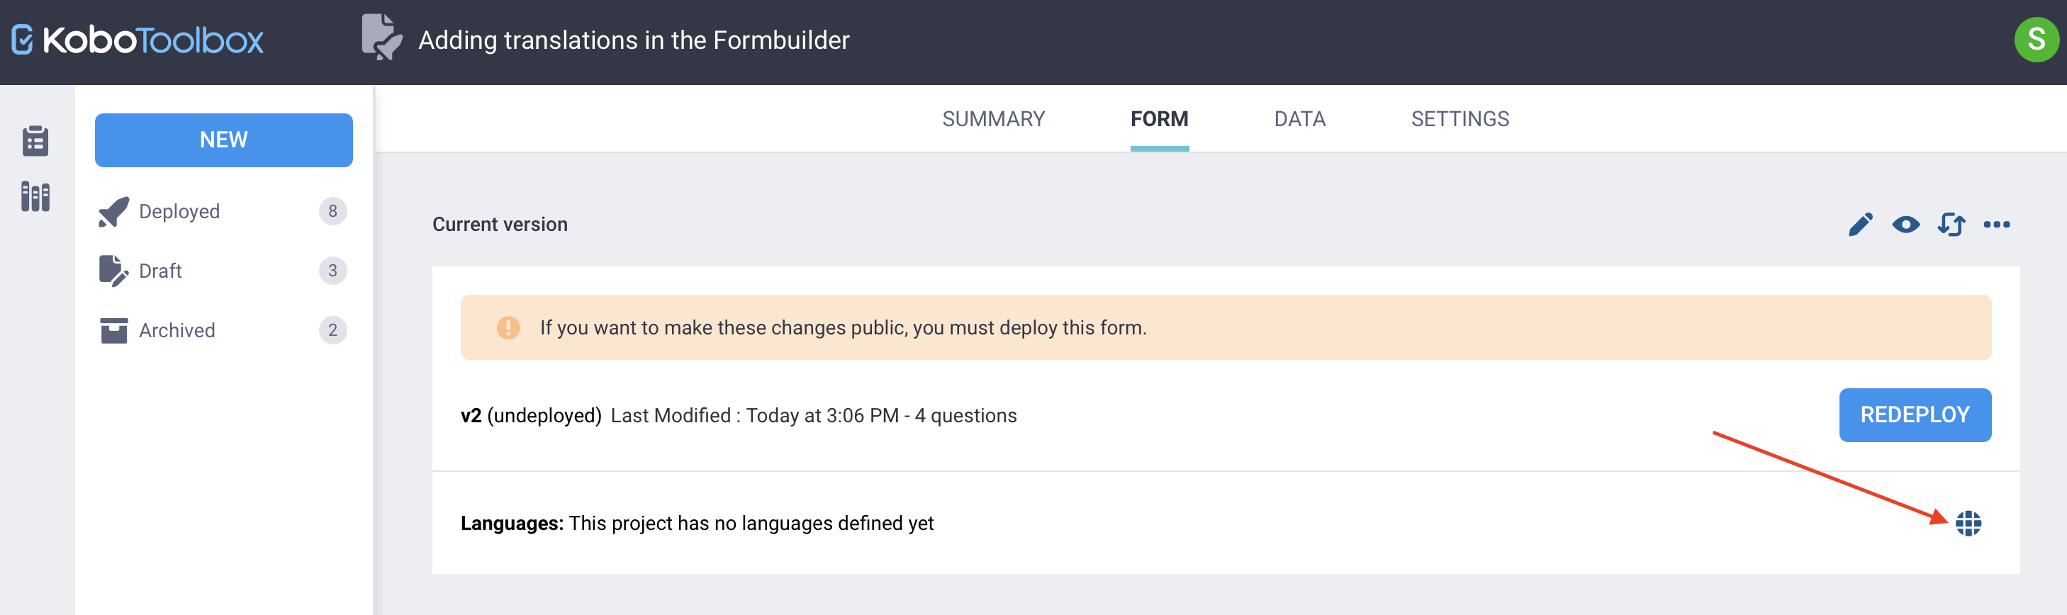Click the replace form arrows icon
This screenshot has height=615, width=2067.
point(1951,225)
